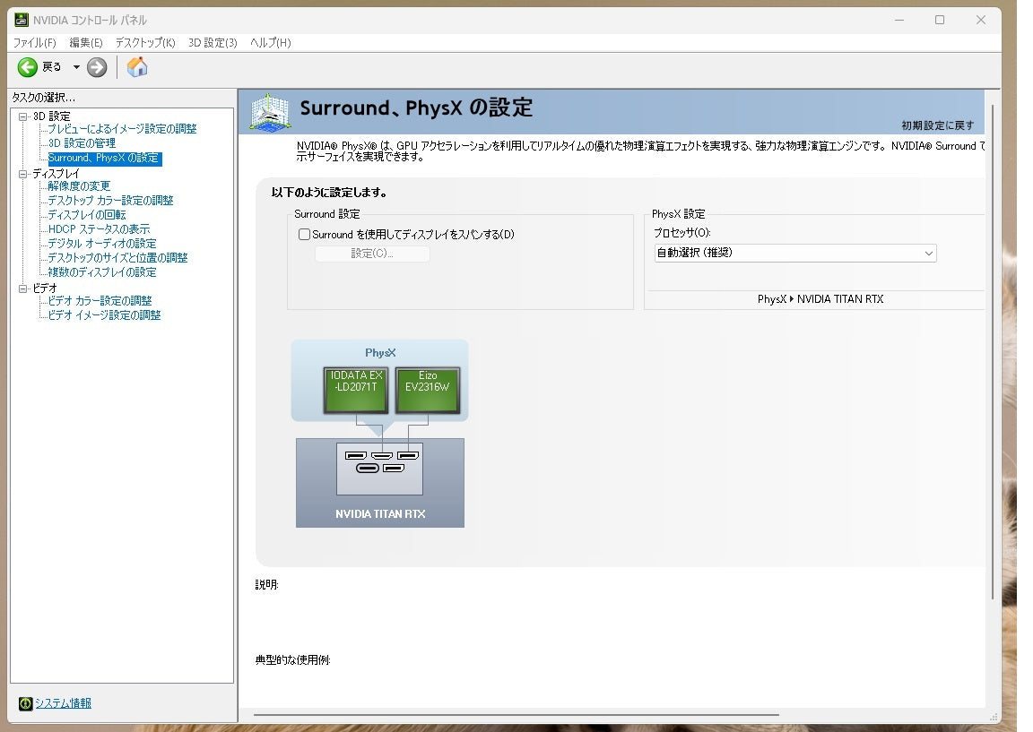Open プレビューによるイメージ設定の調整

[x=122, y=129]
